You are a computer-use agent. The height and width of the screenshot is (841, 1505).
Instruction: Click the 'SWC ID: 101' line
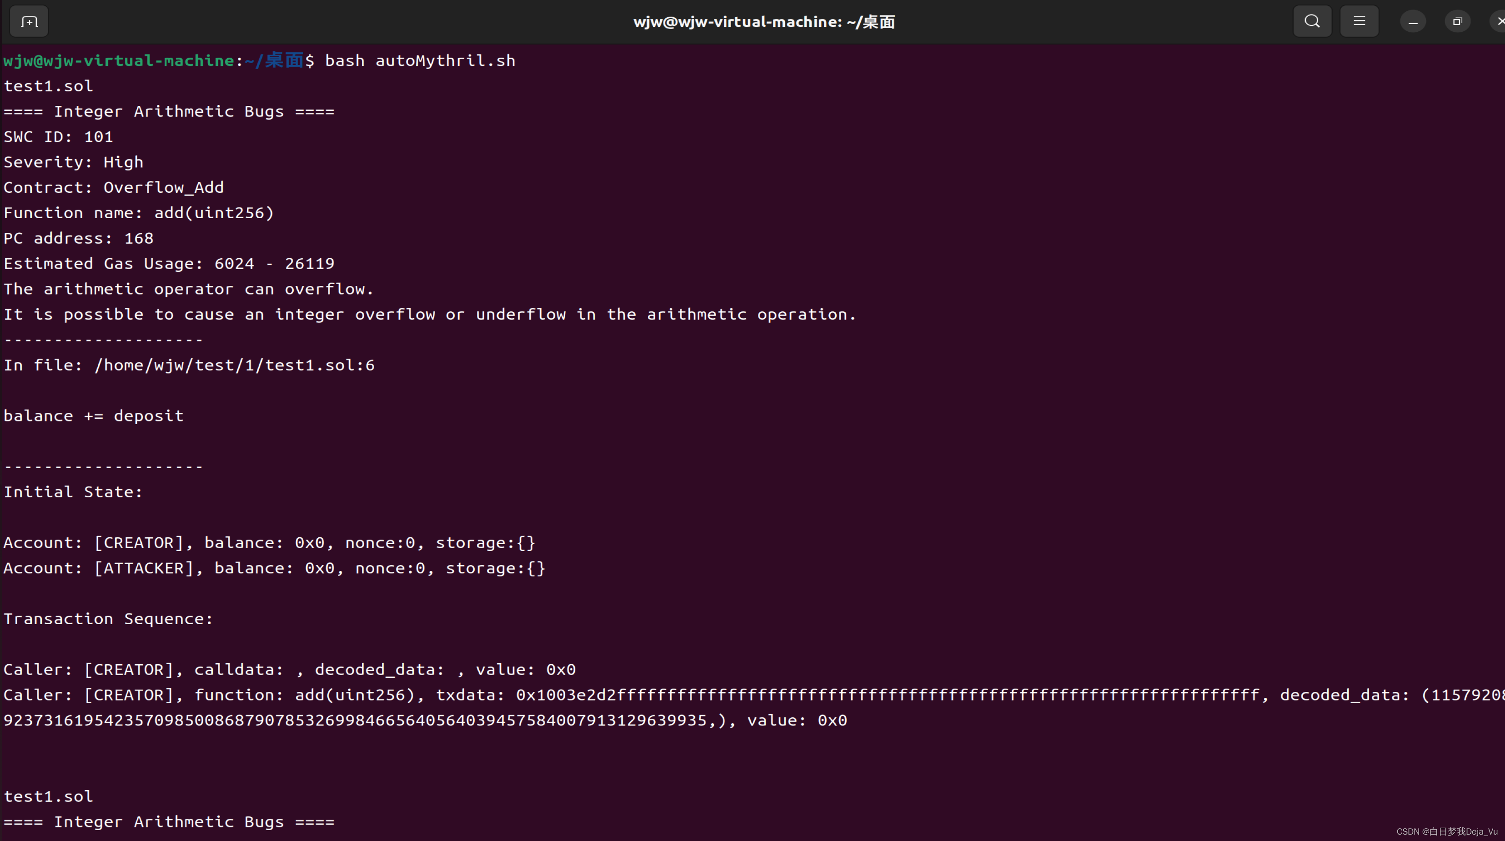tap(58, 137)
